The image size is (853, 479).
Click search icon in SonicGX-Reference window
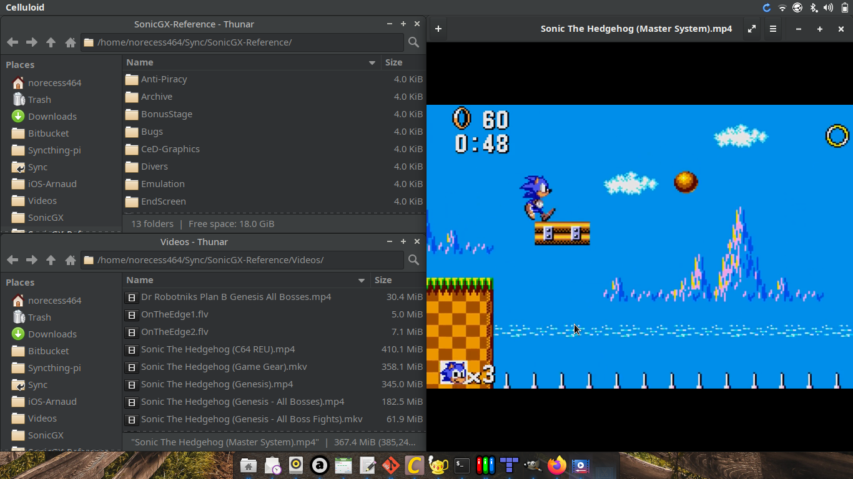pos(413,42)
